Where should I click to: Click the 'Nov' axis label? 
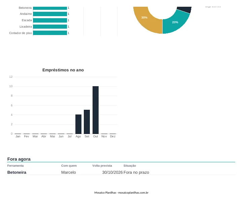coord(104,136)
